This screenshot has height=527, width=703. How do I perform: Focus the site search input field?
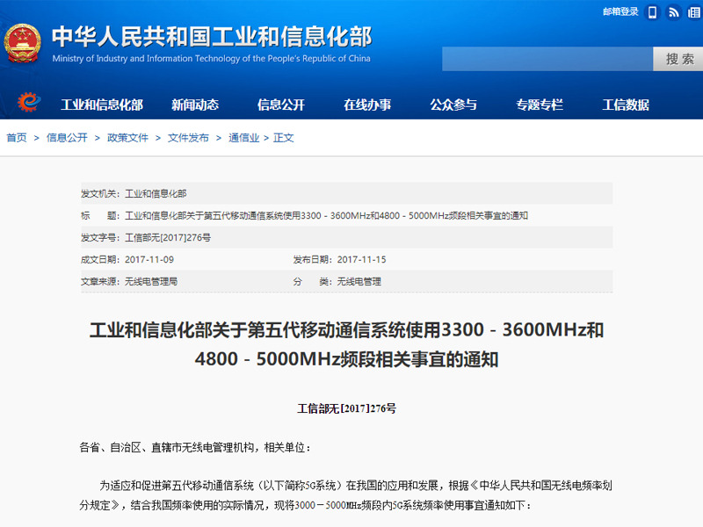(x=547, y=59)
